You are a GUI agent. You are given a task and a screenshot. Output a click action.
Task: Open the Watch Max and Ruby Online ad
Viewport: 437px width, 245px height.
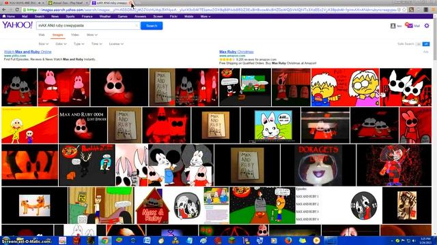click(28, 52)
